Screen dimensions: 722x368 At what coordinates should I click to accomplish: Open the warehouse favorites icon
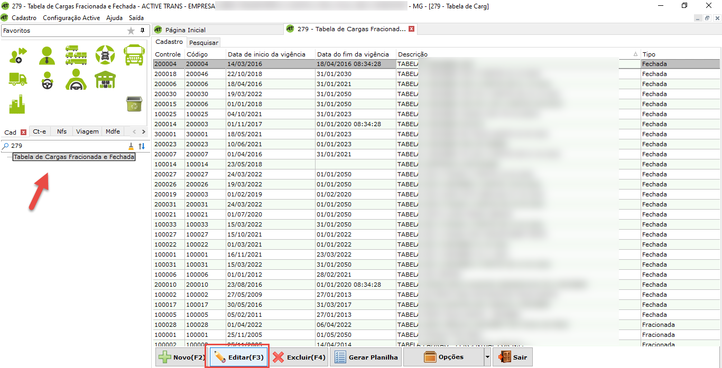point(105,80)
